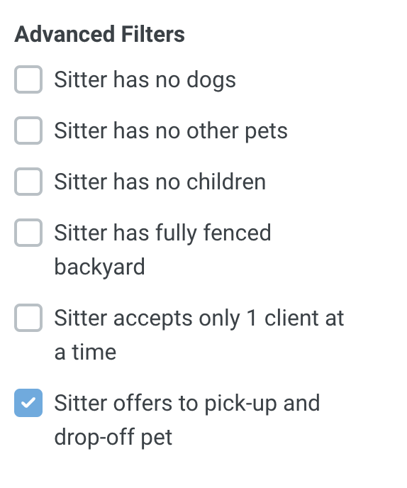Click the 'a time' wrapped label line
The height and width of the screenshot is (488, 407).
click(85, 353)
